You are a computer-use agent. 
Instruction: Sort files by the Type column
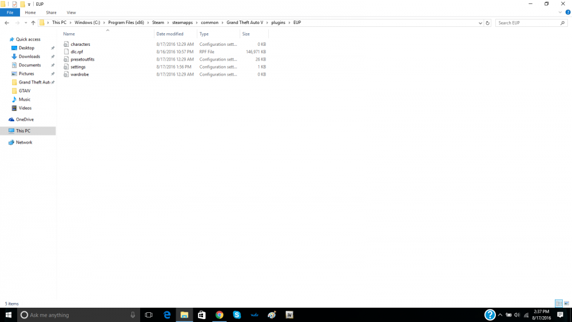pyautogui.click(x=204, y=34)
